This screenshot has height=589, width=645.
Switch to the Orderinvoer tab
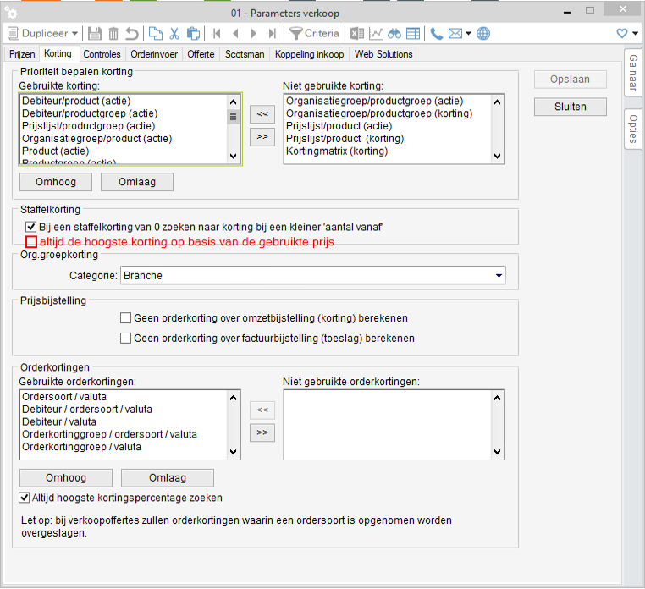(x=154, y=54)
